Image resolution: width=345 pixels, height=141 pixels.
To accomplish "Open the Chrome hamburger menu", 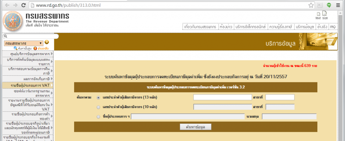I will pyautogui.click(x=339, y=5).
